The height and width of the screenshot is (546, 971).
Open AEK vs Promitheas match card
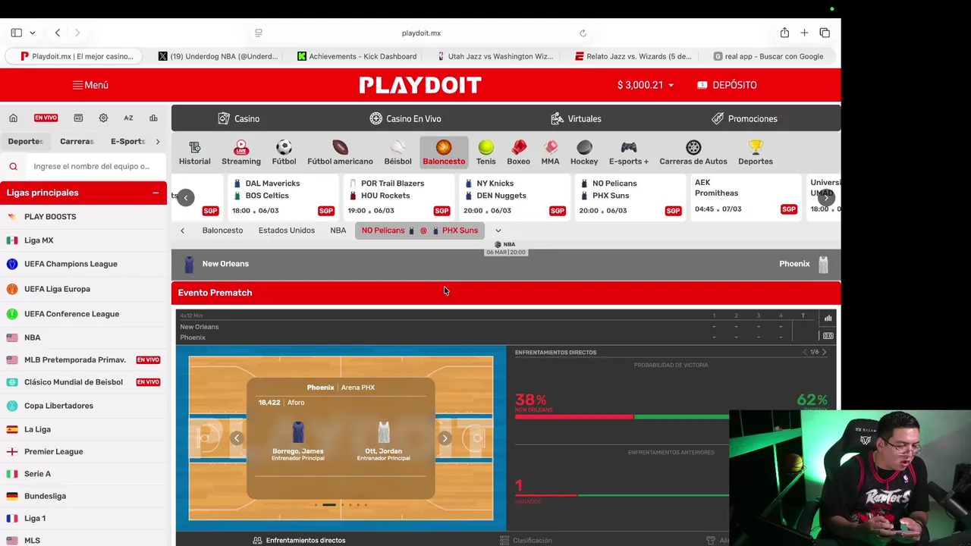tap(746, 197)
